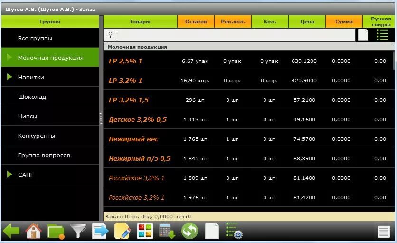Expand the САНГ group arrow
397x243 pixels.
click(9, 174)
